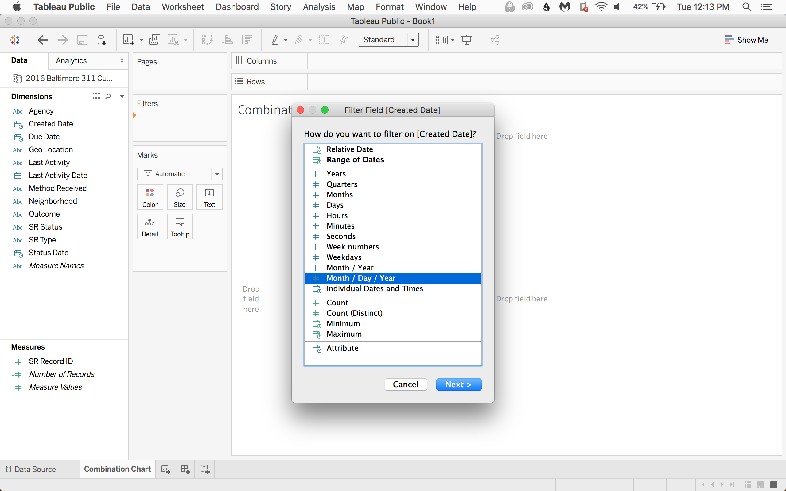The width and height of the screenshot is (786, 491).
Task: Expand the Dimensions pane dropdown arrow
Action: pyautogui.click(x=122, y=96)
